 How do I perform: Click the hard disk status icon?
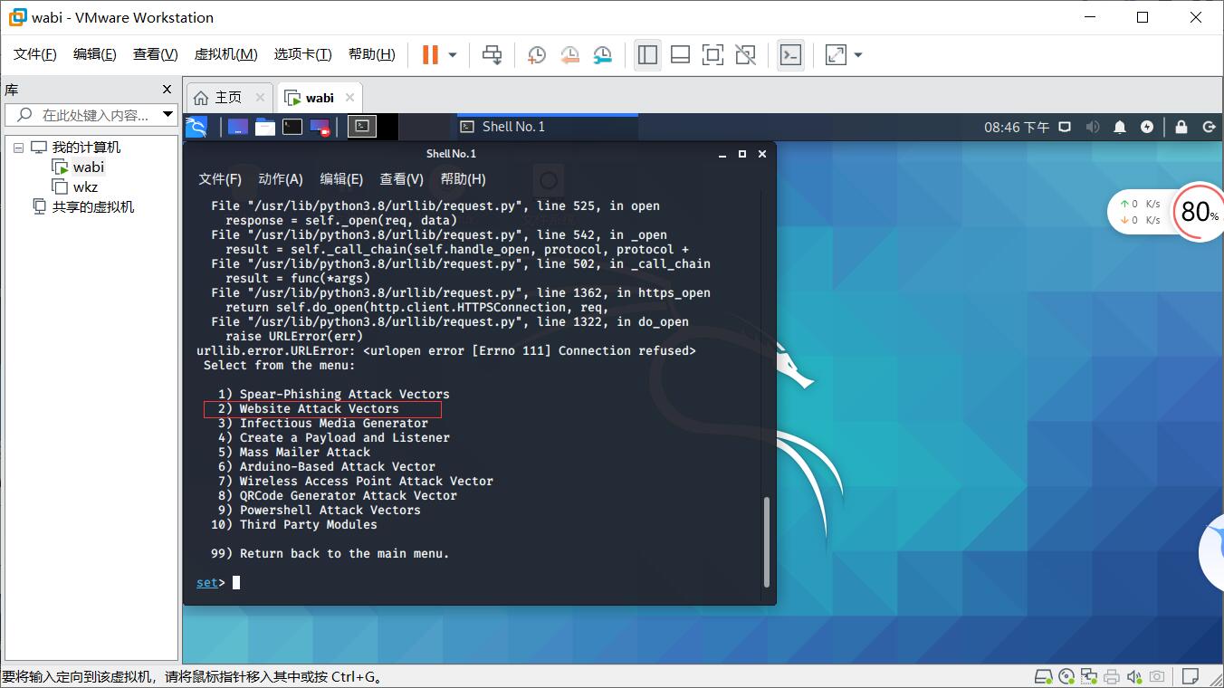(x=1044, y=676)
